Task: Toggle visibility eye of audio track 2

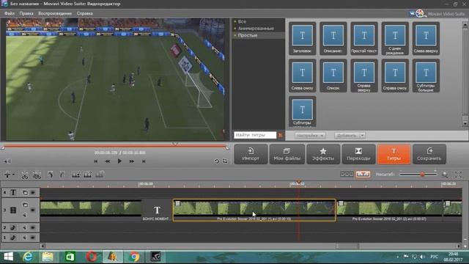Action: point(33,228)
